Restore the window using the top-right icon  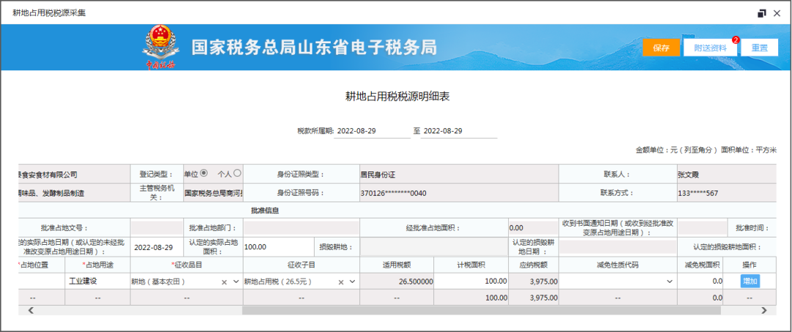[x=762, y=14]
